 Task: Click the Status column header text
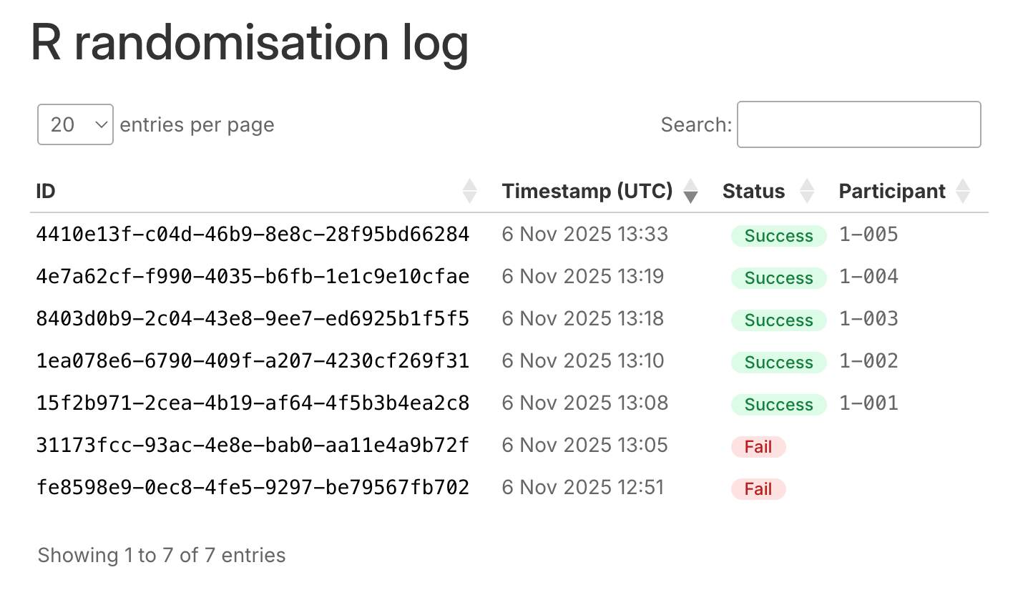click(x=753, y=191)
